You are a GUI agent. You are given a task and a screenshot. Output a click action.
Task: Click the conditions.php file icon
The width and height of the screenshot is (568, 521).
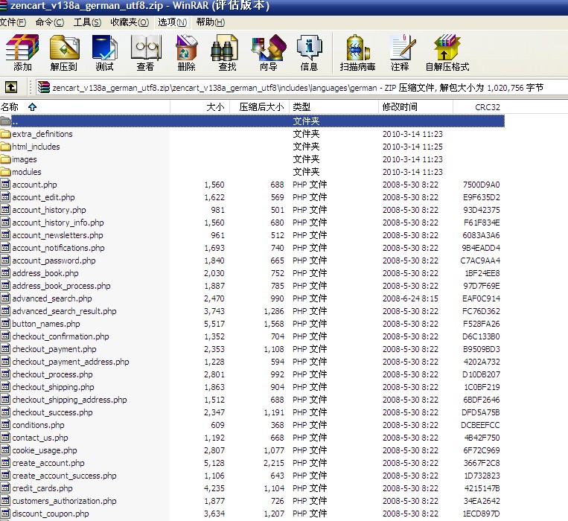pos(5,425)
